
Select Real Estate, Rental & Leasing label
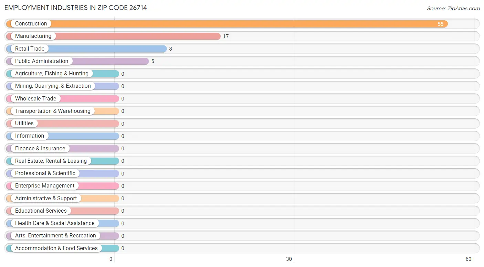(x=51, y=161)
